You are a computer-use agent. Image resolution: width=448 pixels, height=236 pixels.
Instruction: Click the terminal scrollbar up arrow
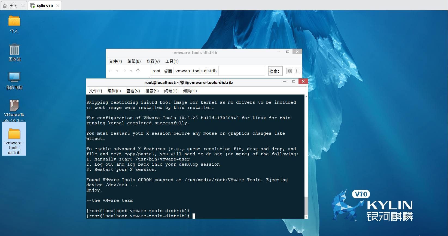point(306,96)
